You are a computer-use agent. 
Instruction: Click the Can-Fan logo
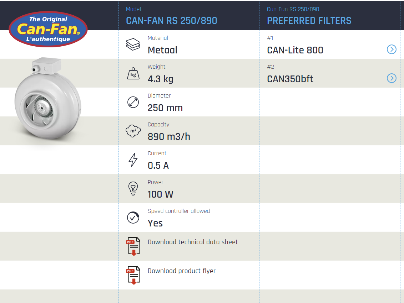click(x=48, y=29)
